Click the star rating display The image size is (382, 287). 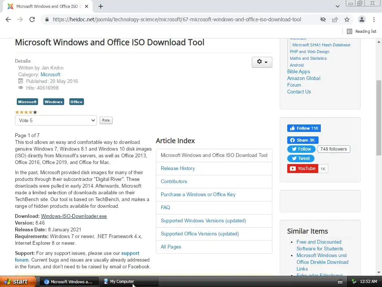pos(26,112)
